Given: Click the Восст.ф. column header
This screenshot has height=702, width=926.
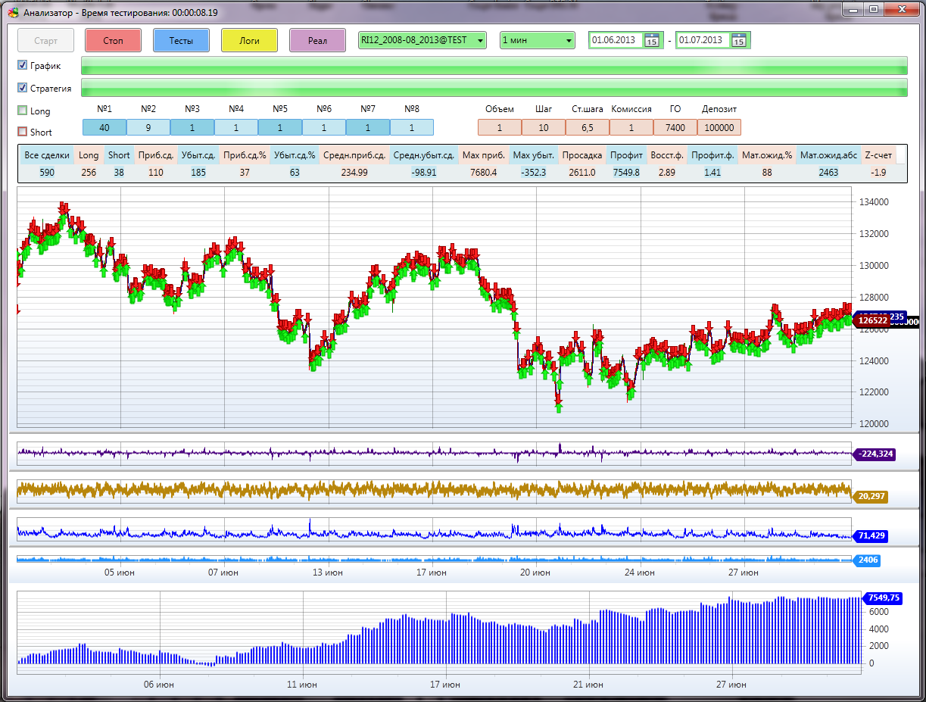Looking at the screenshot, I should click(667, 155).
